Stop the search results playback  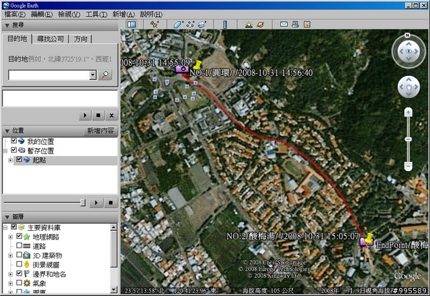pyautogui.click(x=98, y=115)
